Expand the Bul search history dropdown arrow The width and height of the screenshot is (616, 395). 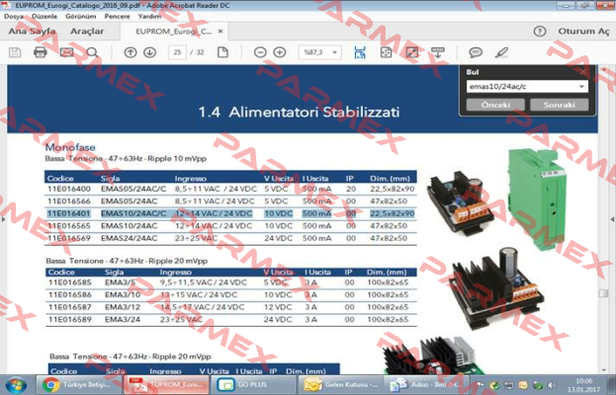click(x=581, y=87)
